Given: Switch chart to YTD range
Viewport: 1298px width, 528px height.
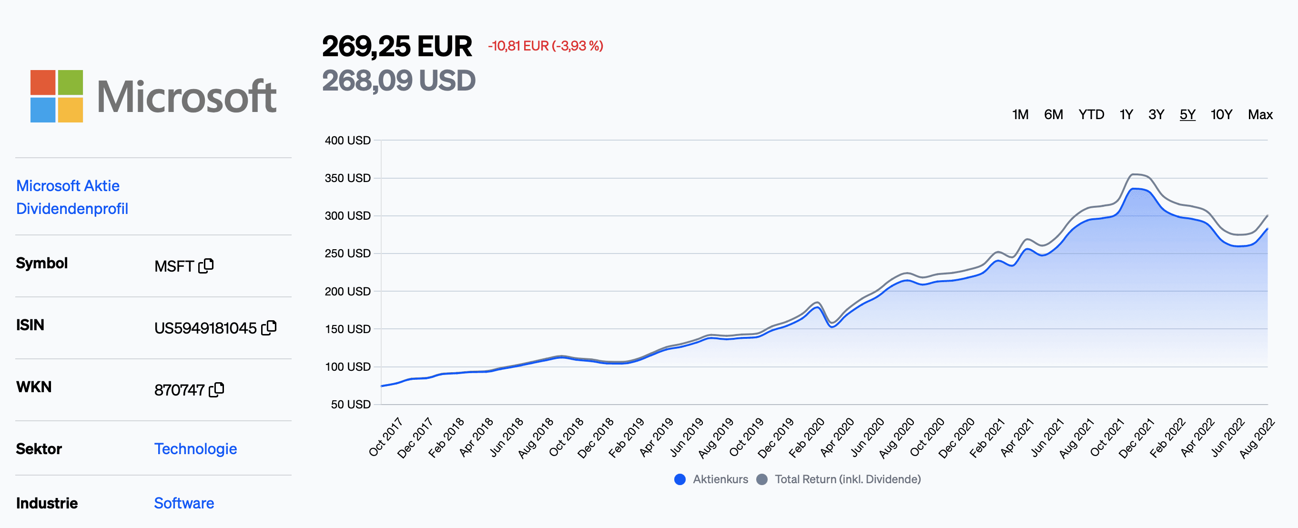Looking at the screenshot, I should point(1091,115).
